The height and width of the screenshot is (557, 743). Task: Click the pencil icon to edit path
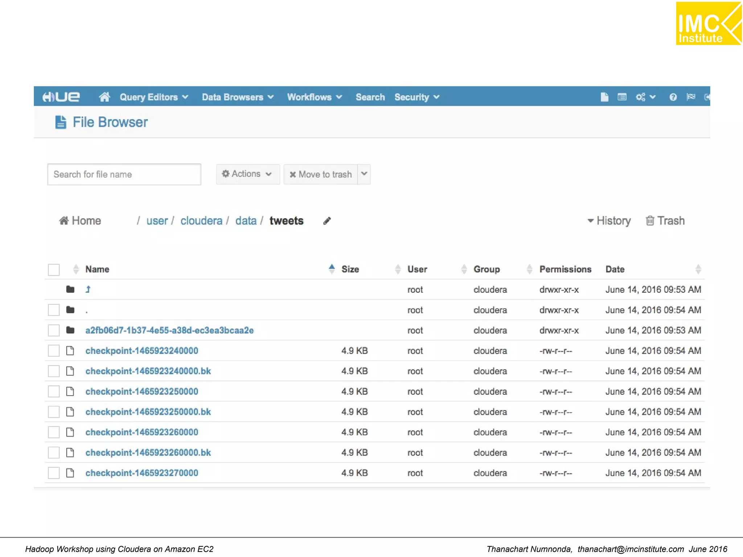(x=327, y=221)
